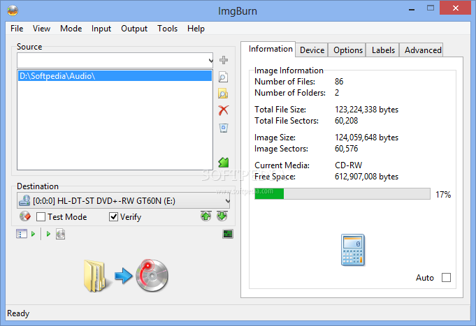Click first green play arrow
This screenshot has width=476, height=326.
[x=33, y=234]
